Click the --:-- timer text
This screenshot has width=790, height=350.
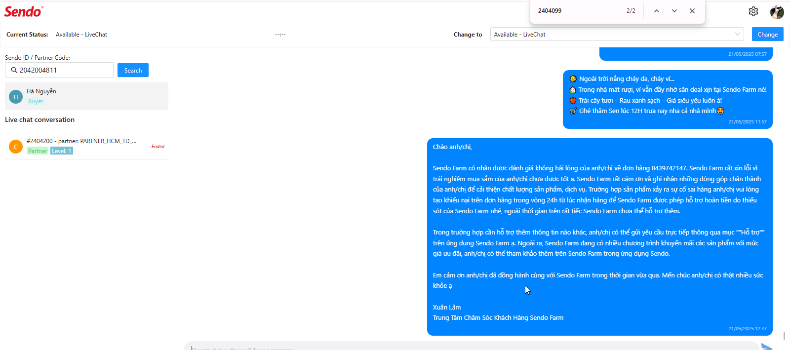[280, 35]
